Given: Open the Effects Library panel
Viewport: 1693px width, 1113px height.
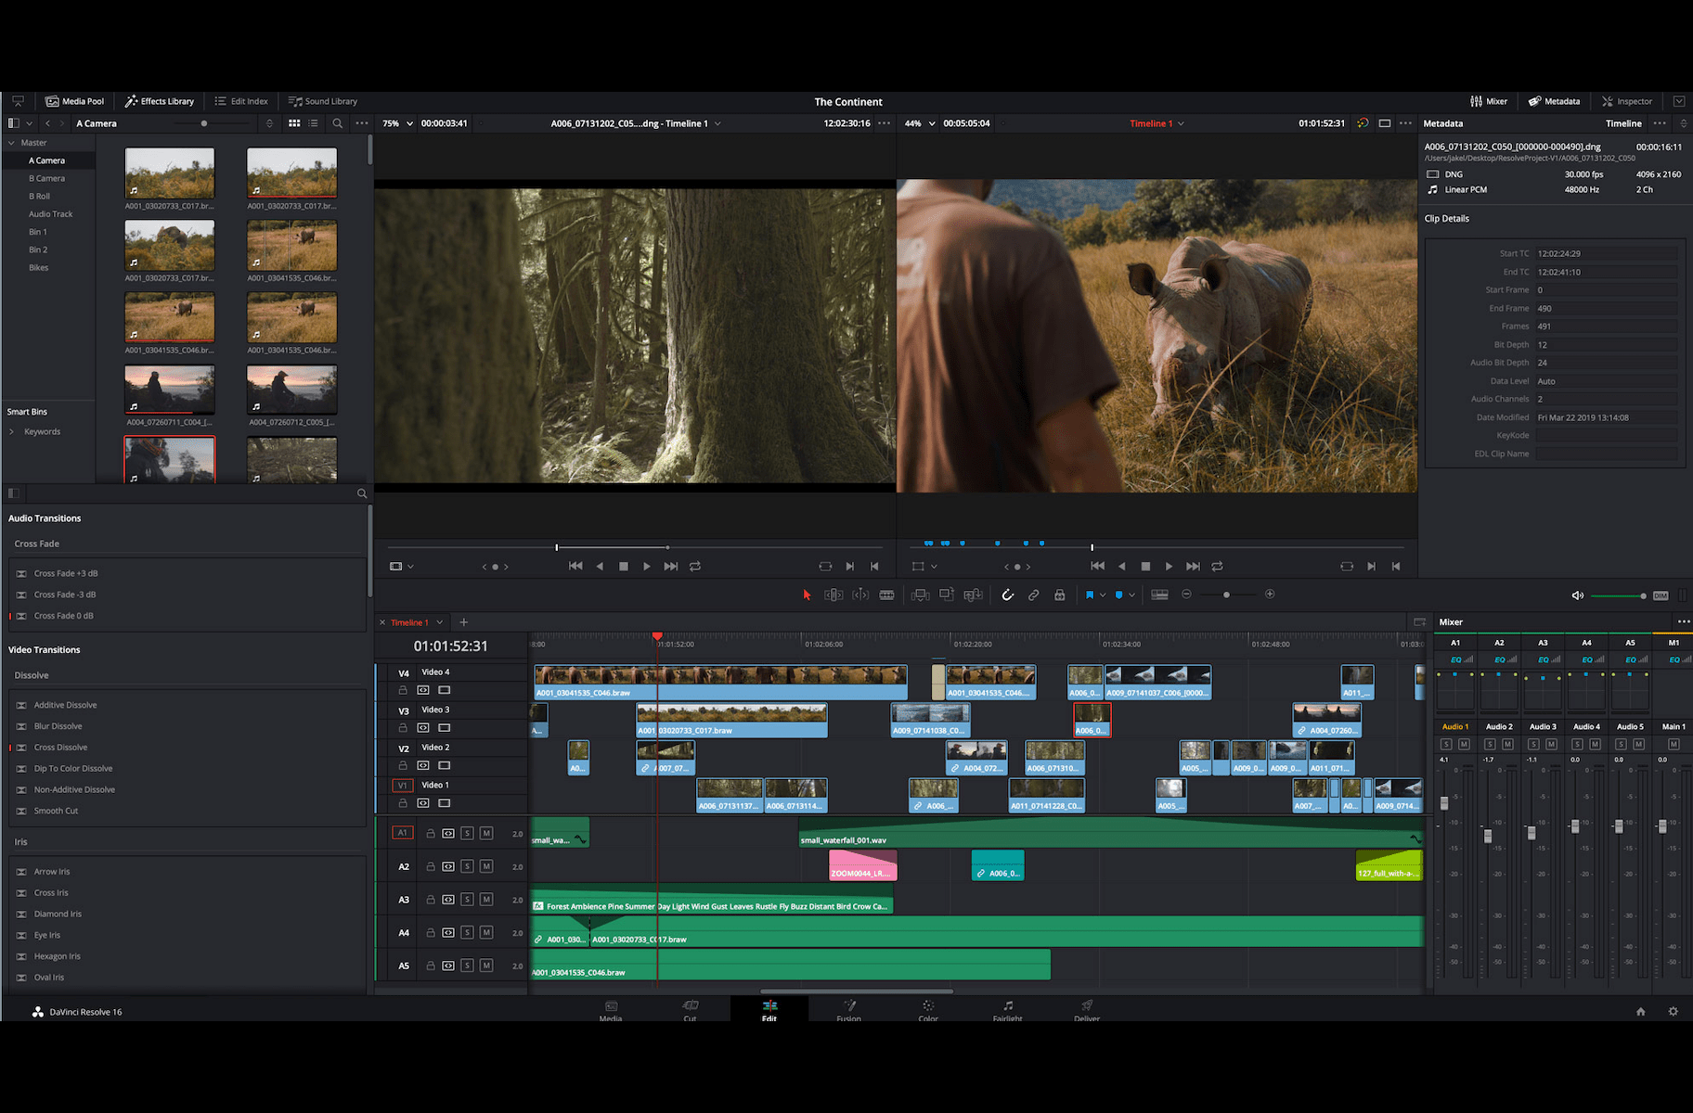Looking at the screenshot, I should (x=160, y=101).
